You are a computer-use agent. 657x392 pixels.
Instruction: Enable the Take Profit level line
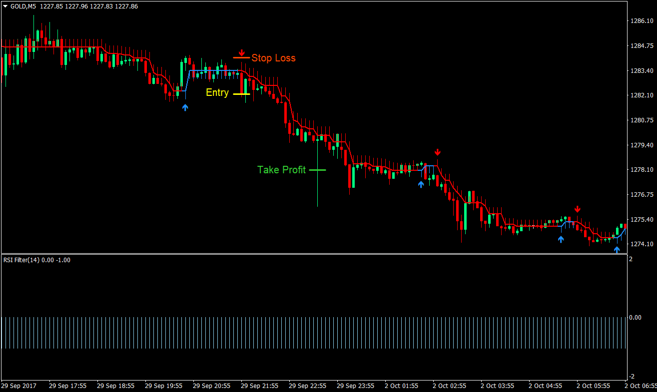pos(318,170)
